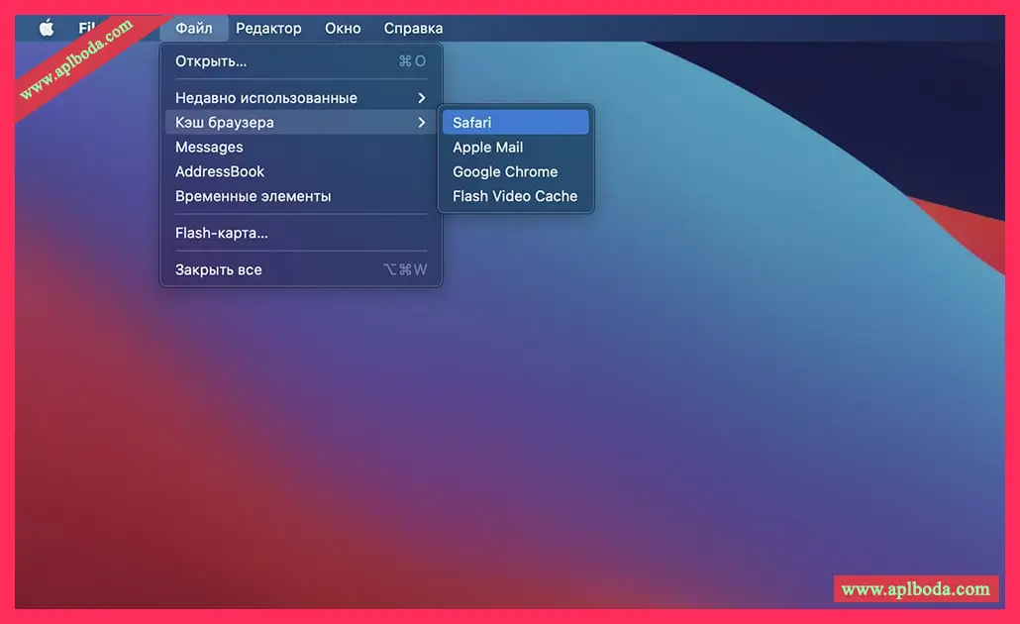Select Google Chrome in the submenu
The height and width of the screenshot is (624, 1020).
(505, 171)
